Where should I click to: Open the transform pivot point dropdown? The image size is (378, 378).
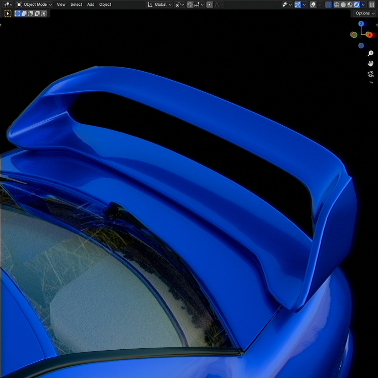click(180, 5)
